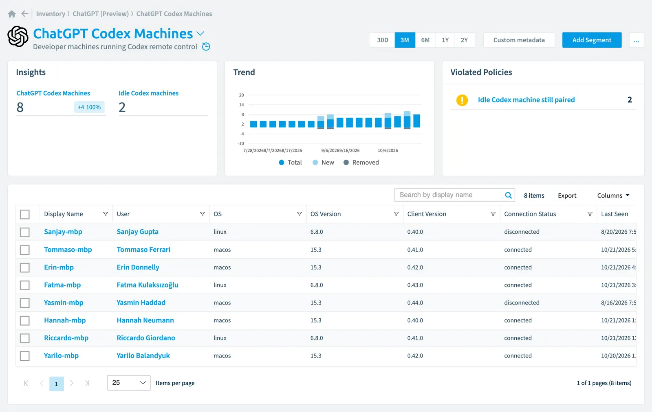Select the 30D time range
The height and width of the screenshot is (412, 652).
point(382,40)
